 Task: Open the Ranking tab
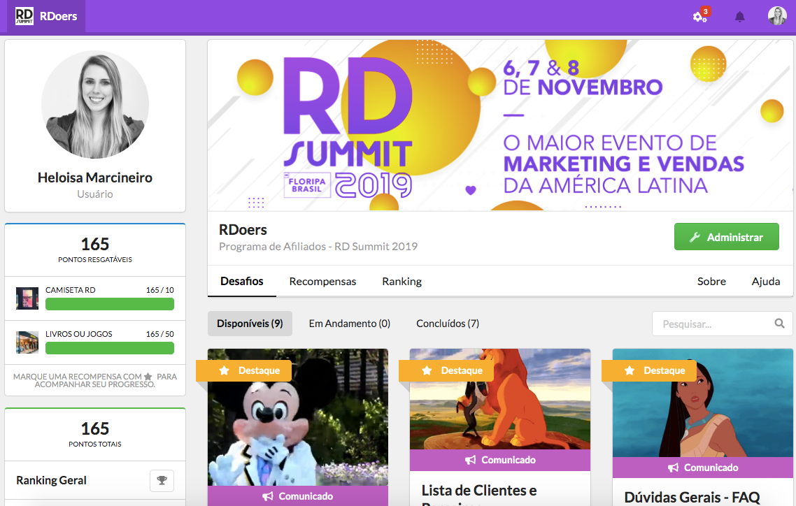[x=402, y=282]
